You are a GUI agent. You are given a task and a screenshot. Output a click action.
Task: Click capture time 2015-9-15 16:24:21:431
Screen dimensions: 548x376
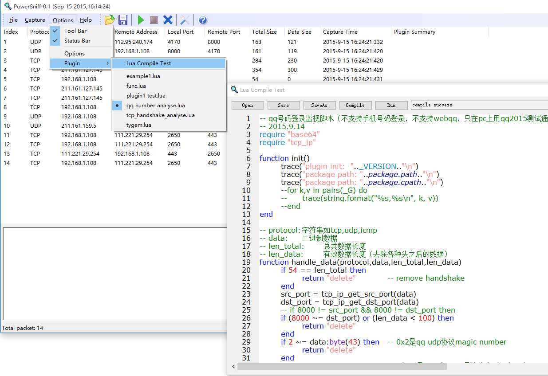point(353,79)
